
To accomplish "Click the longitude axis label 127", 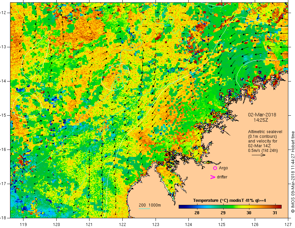I will point(288,224).
